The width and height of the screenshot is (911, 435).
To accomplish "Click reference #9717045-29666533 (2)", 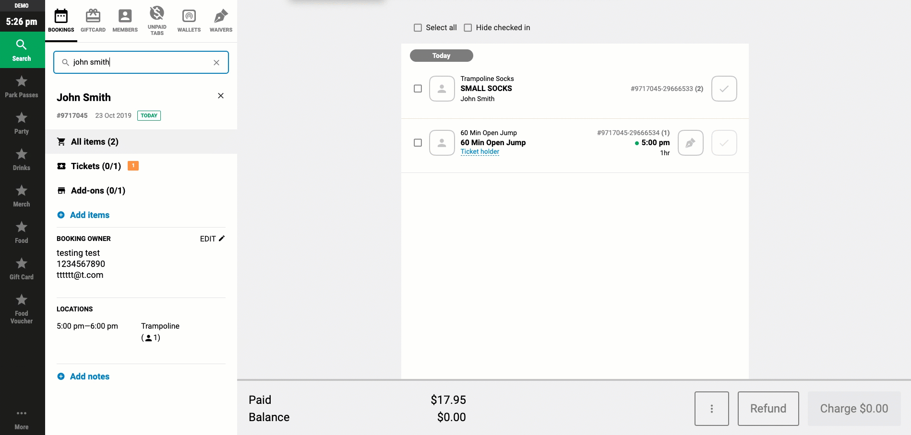I will [x=667, y=89].
